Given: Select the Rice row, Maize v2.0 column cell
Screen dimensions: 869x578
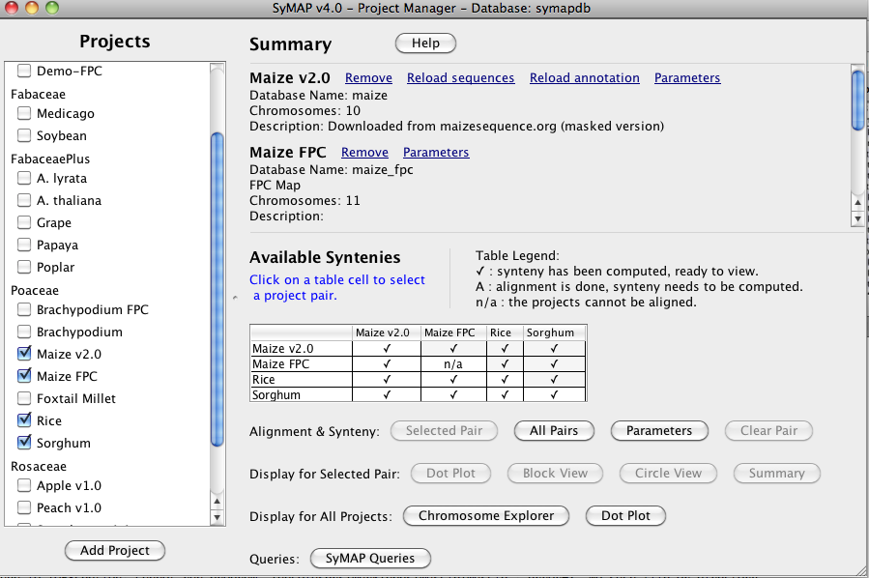Looking at the screenshot, I should point(387,380).
